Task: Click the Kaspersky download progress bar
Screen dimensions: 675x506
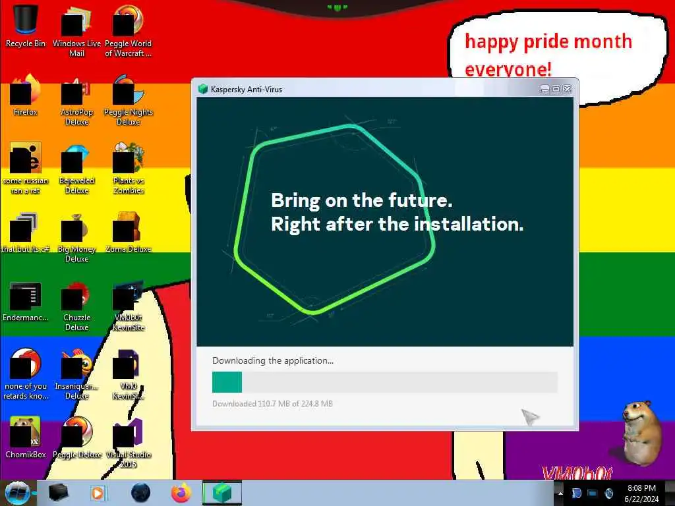Action: [x=385, y=382]
